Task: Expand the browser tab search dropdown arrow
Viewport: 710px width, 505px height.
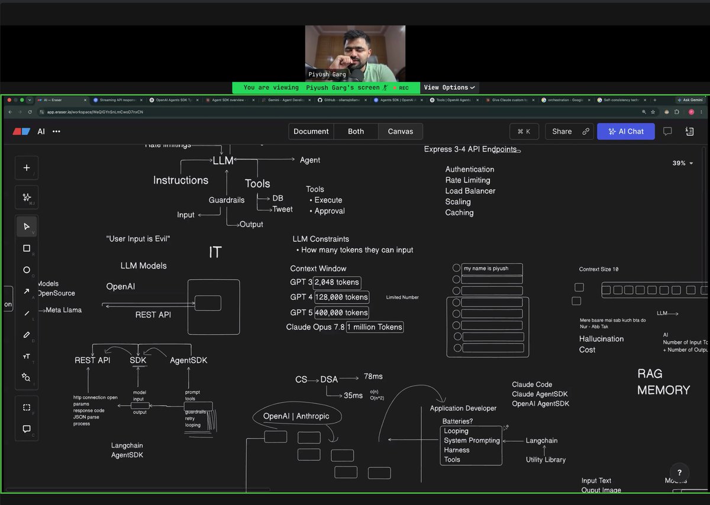Action: 30,100
